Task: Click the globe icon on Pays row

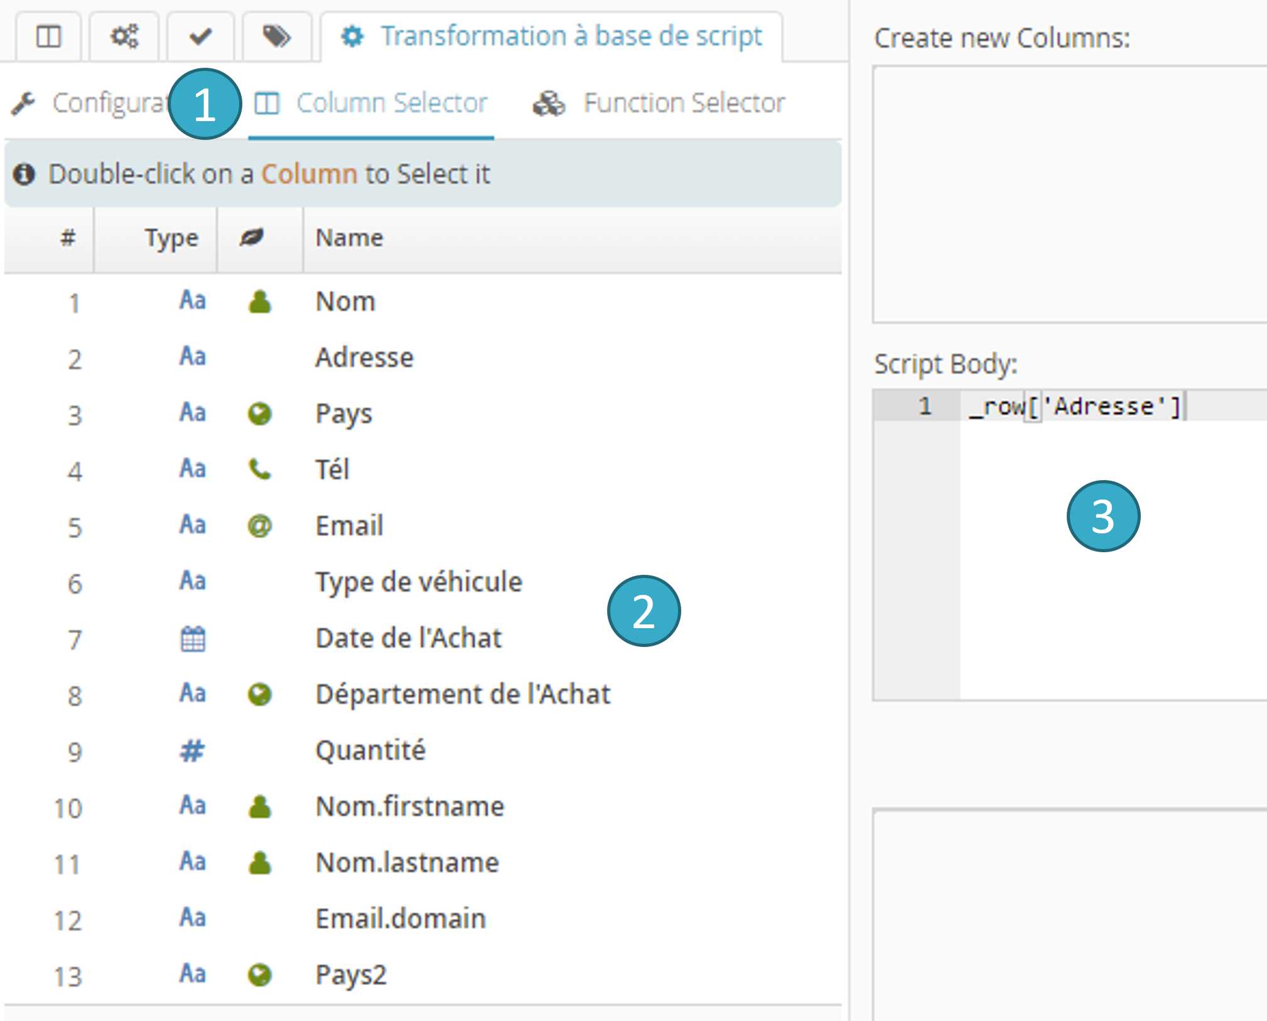Action: (x=259, y=414)
